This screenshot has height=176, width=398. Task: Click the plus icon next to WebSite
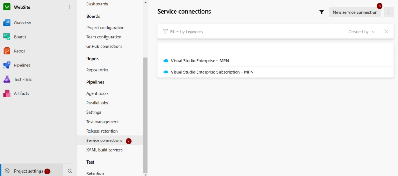pyautogui.click(x=70, y=7)
